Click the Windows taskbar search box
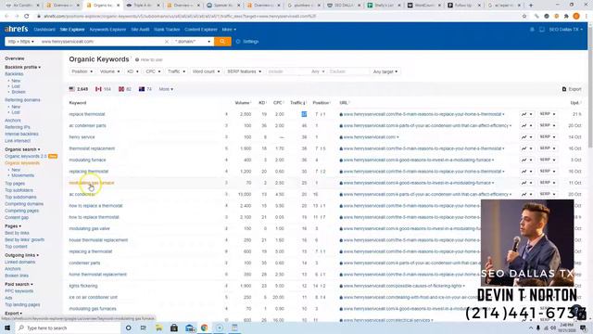The height and width of the screenshot is (334, 593). (68, 328)
